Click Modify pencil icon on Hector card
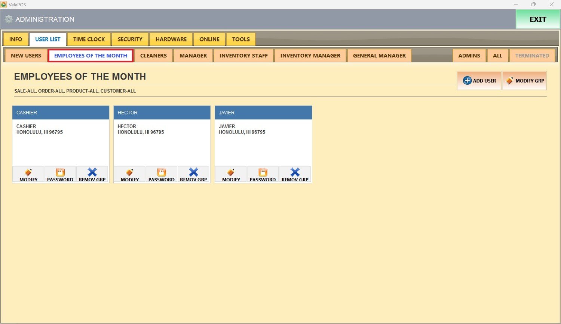The height and width of the screenshot is (324, 561). [130, 172]
